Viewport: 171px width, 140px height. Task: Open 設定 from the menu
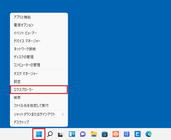pyautogui.click(x=39, y=82)
